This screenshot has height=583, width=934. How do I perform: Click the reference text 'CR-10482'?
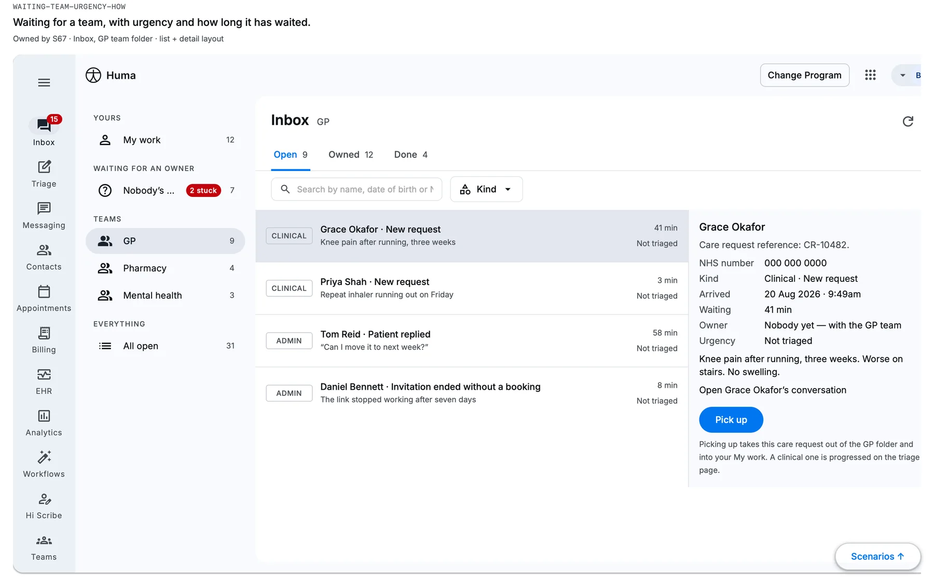point(825,245)
